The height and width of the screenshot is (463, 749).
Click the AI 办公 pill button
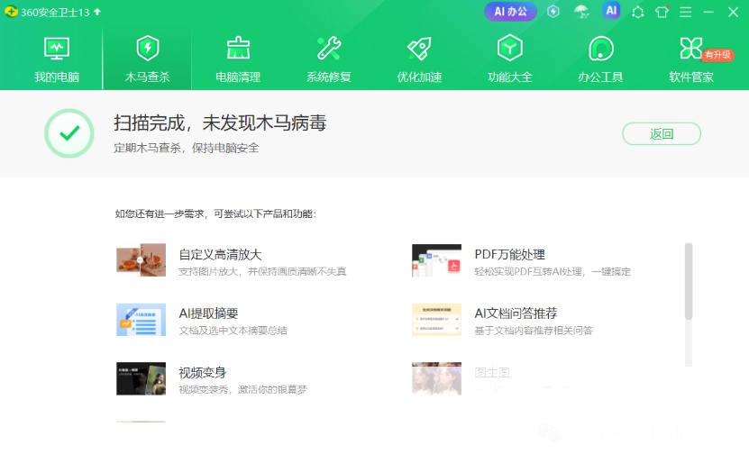pyautogui.click(x=510, y=12)
